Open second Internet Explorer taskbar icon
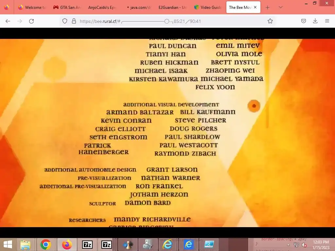This screenshot has height=251, width=335. coord(188,244)
